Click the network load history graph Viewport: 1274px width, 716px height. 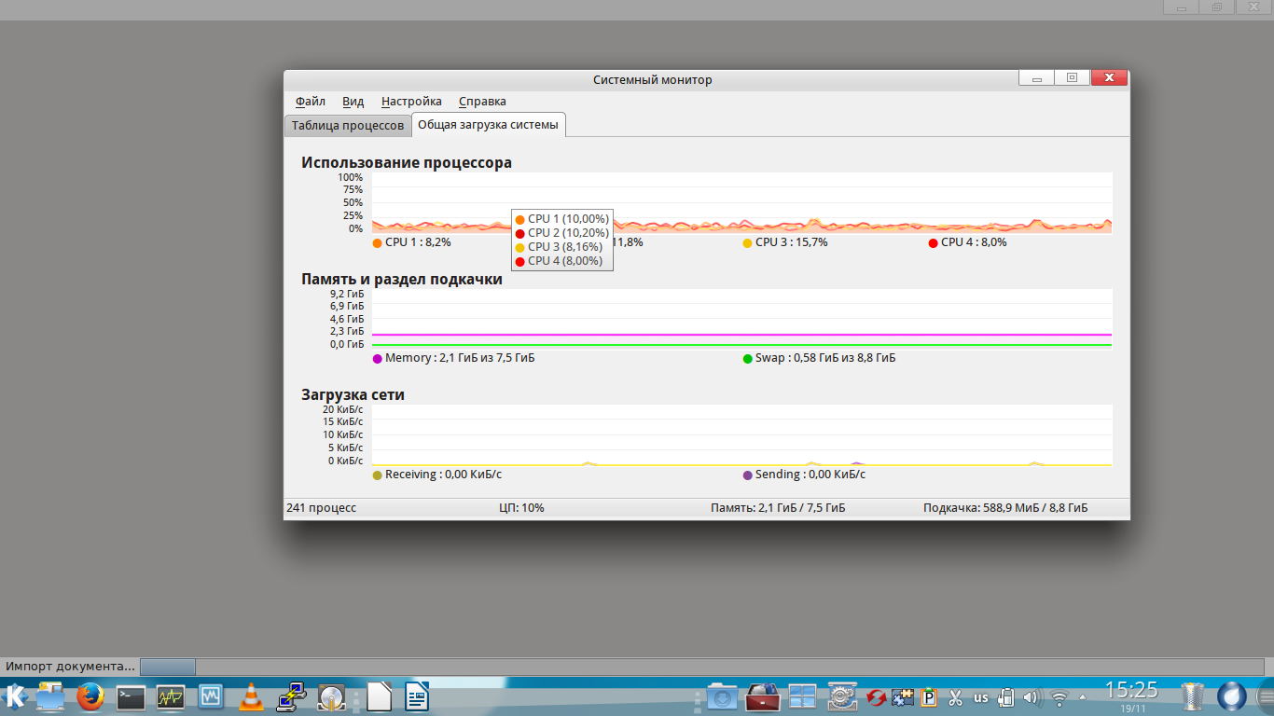[x=742, y=435]
